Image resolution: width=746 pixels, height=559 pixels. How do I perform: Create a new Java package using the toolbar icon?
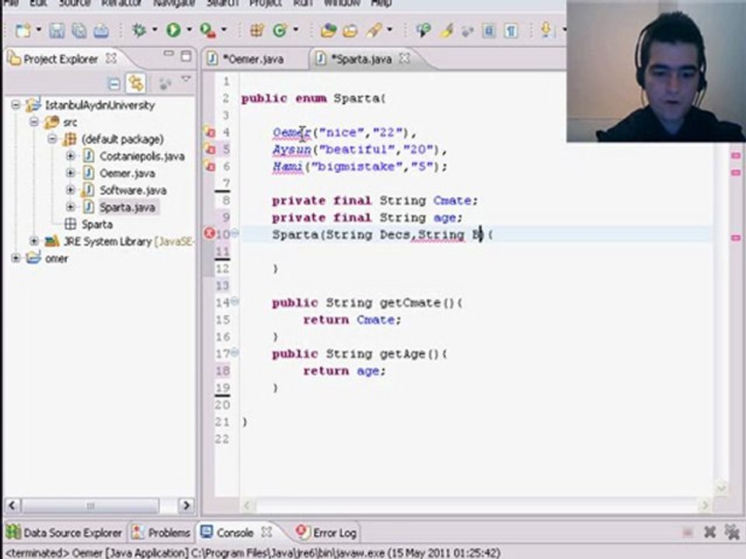tap(257, 31)
